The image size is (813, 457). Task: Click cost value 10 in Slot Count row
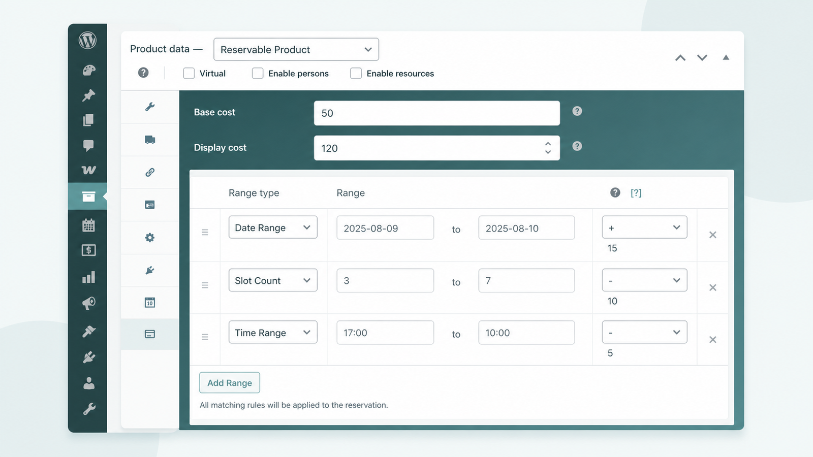point(612,301)
